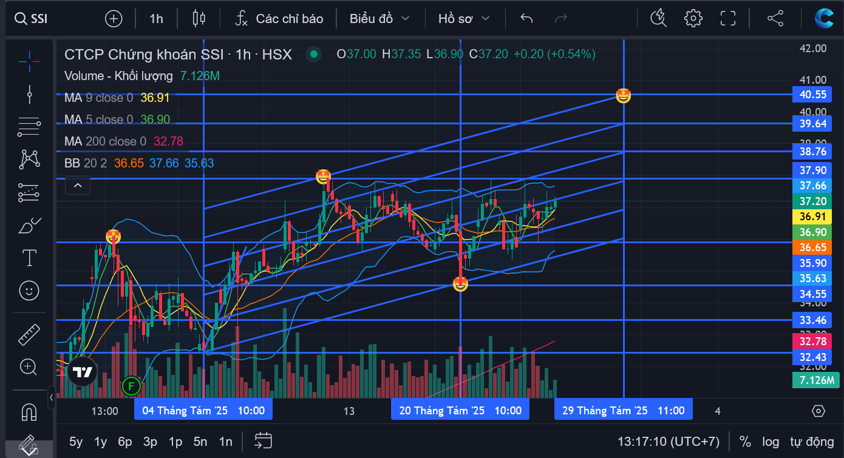Open the timezone menu showing UTC+7
This screenshot has width=844, height=458.
[x=669, y=442]
